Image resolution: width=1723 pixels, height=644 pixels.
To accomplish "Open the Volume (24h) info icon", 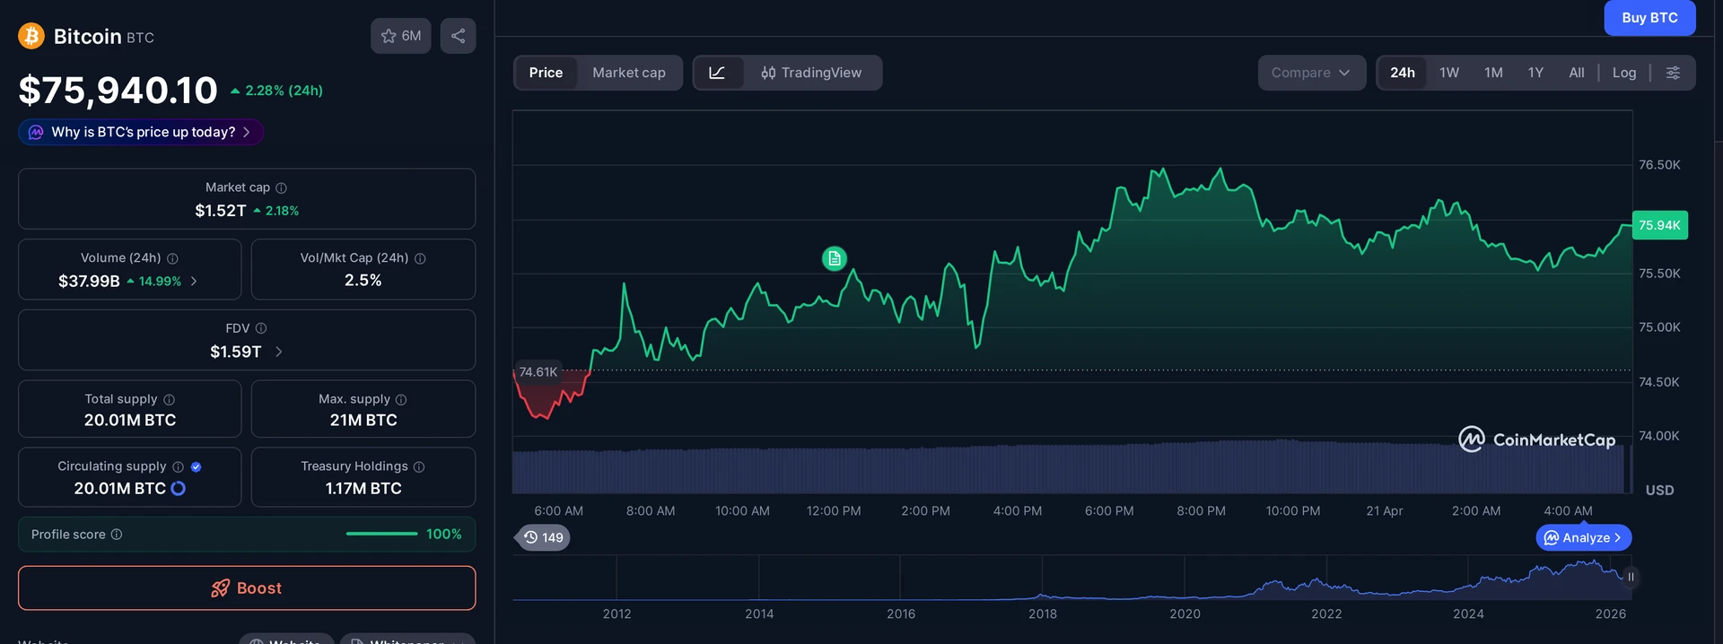I will click(x=172, y=258).
